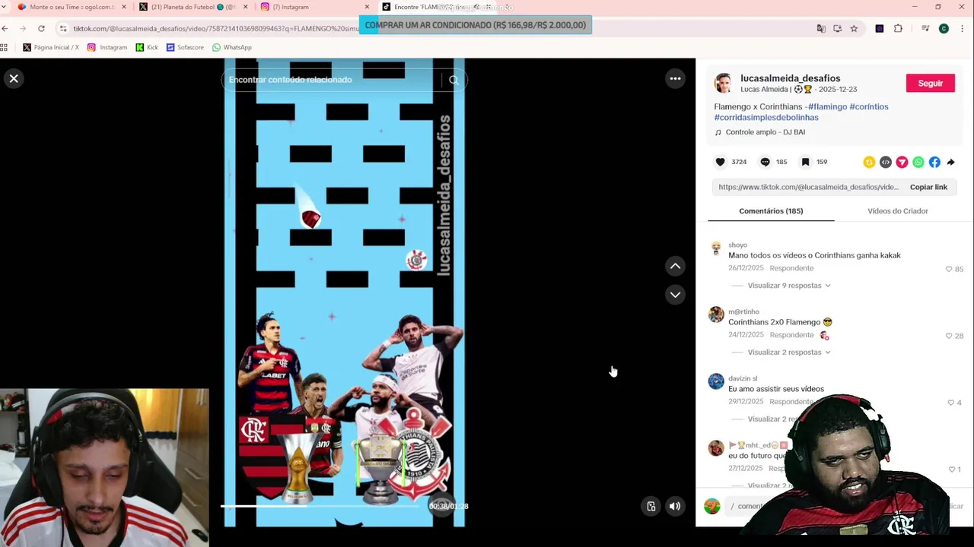The height and width of the screenshot is (547, 974).
Task: Reply to m@rtinho's comment via Respondente
Action: pyautogui.click(x=791, y=335)
